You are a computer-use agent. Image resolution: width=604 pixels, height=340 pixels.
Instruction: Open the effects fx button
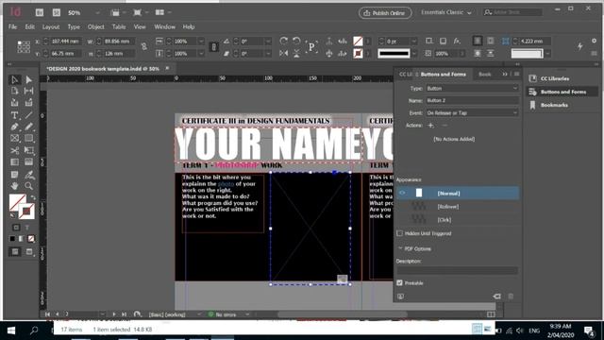[x=457, y=41]
